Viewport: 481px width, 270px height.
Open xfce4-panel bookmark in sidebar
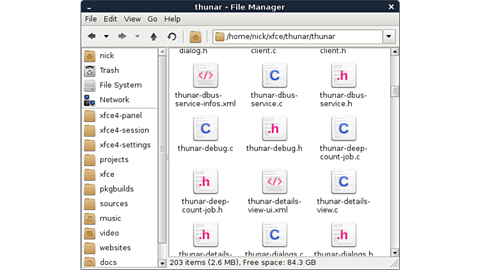(x=120, y=116)
